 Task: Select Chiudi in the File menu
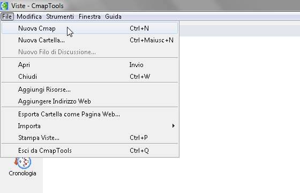90,77
